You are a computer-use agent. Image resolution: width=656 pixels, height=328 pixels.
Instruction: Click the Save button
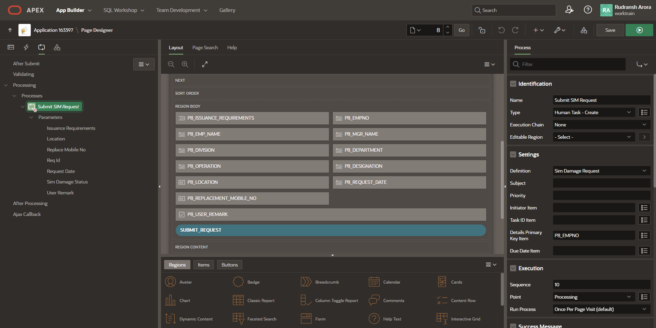coord(610,30)
